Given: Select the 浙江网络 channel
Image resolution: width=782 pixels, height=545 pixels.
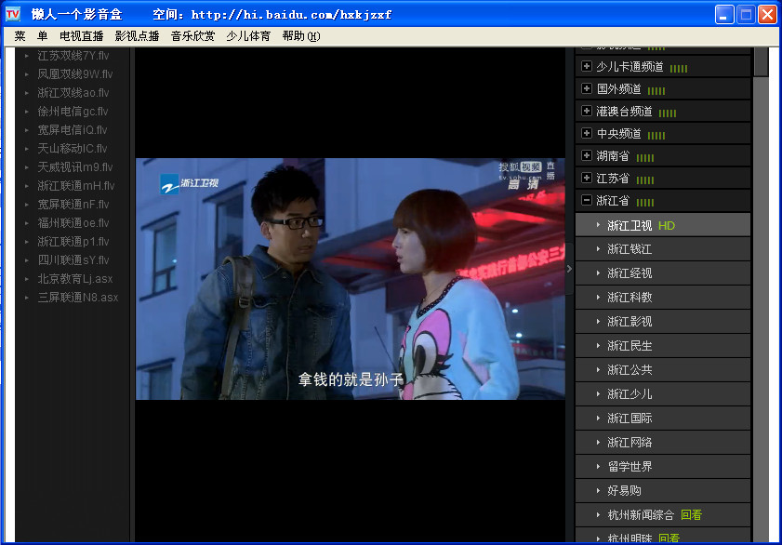Looking at the screenshot, I should (663, 443).
